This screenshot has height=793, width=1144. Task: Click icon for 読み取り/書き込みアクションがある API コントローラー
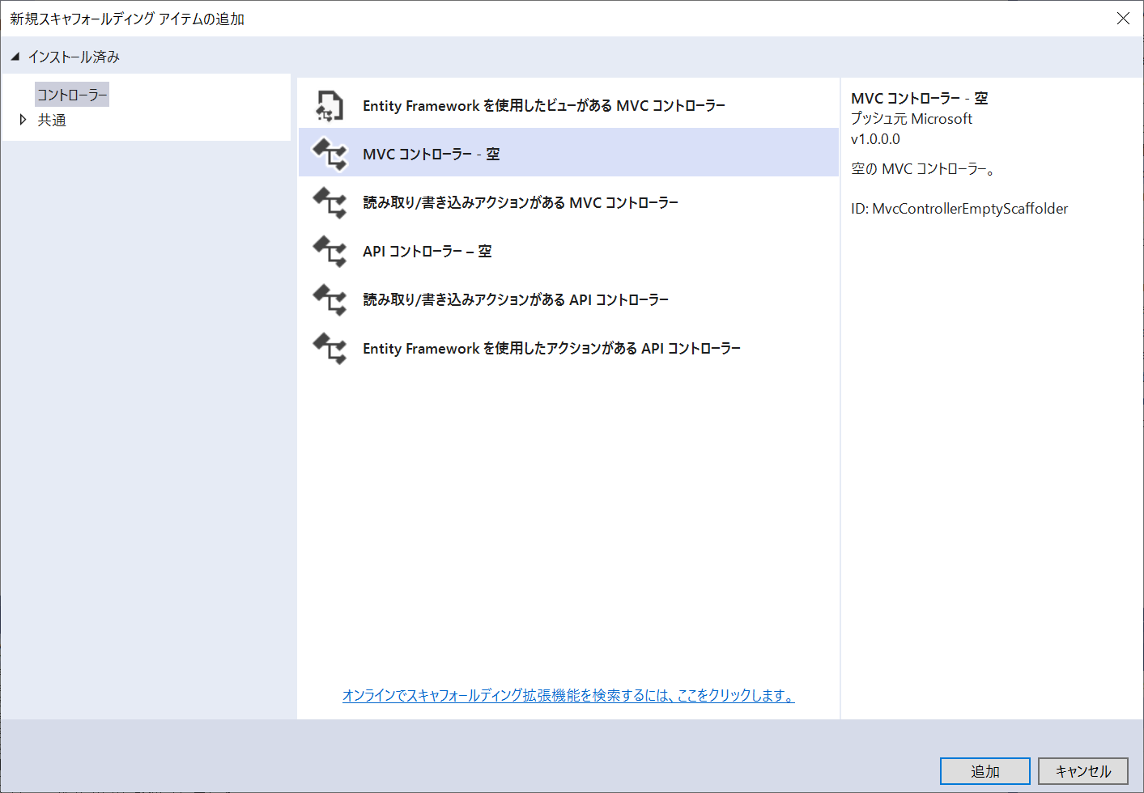pyautogui.click(x=330, y=299)
